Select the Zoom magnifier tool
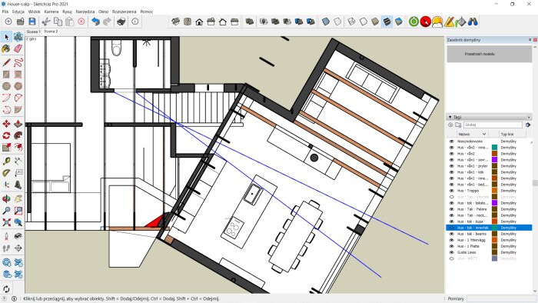Screen dimensions: 538x303 tap(6, 211)
